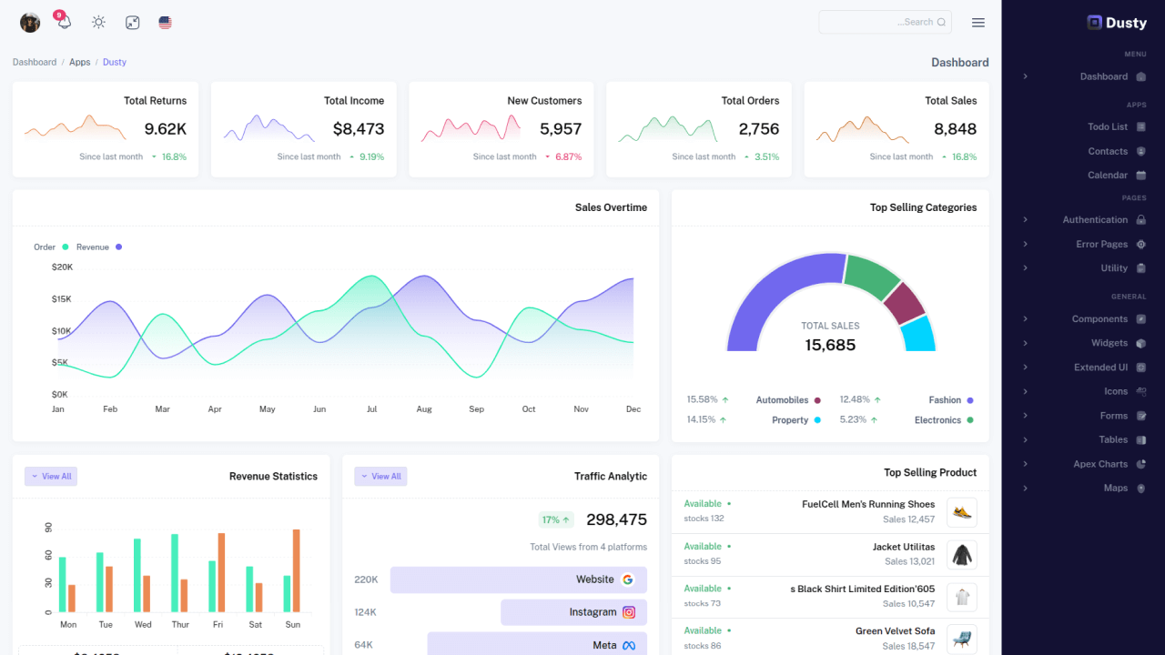The height and width of the screenshot is (655, 1165).
Task: Click the Instagram icon in Traffic Analytic
Action: click(x=629, y=612)
